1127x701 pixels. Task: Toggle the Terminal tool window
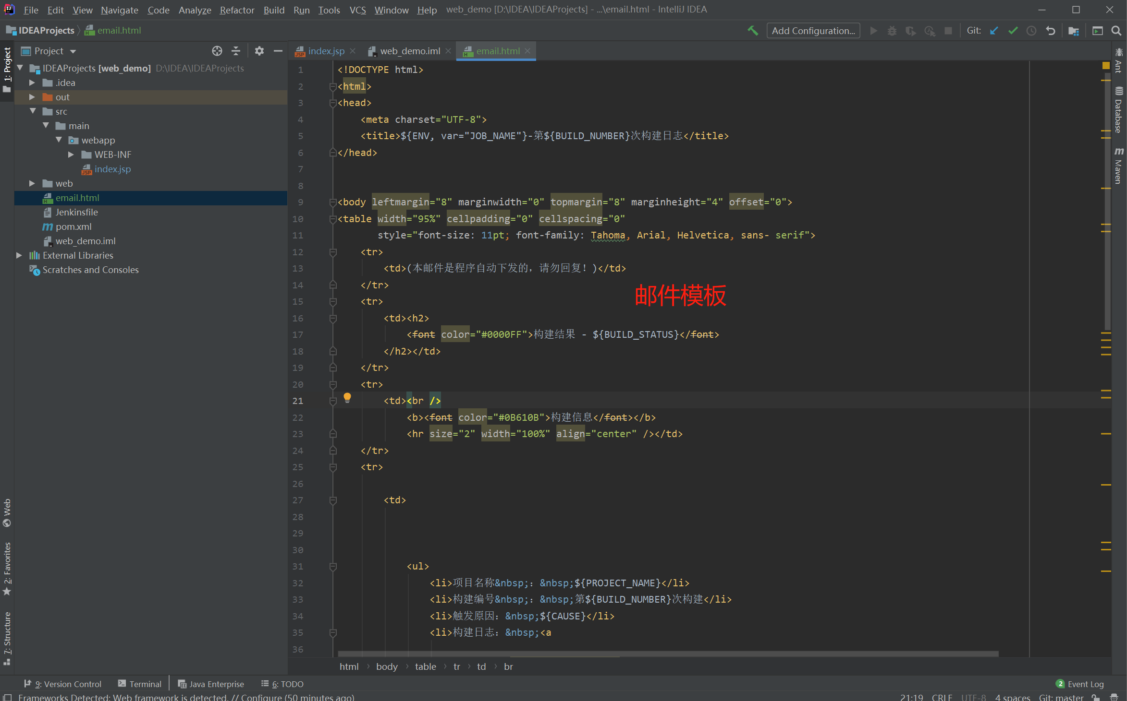click(139, 684)
